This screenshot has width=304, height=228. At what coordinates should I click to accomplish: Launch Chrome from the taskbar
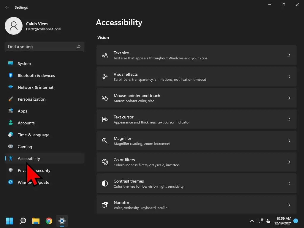pyautogui.click(x=49, y=221)
